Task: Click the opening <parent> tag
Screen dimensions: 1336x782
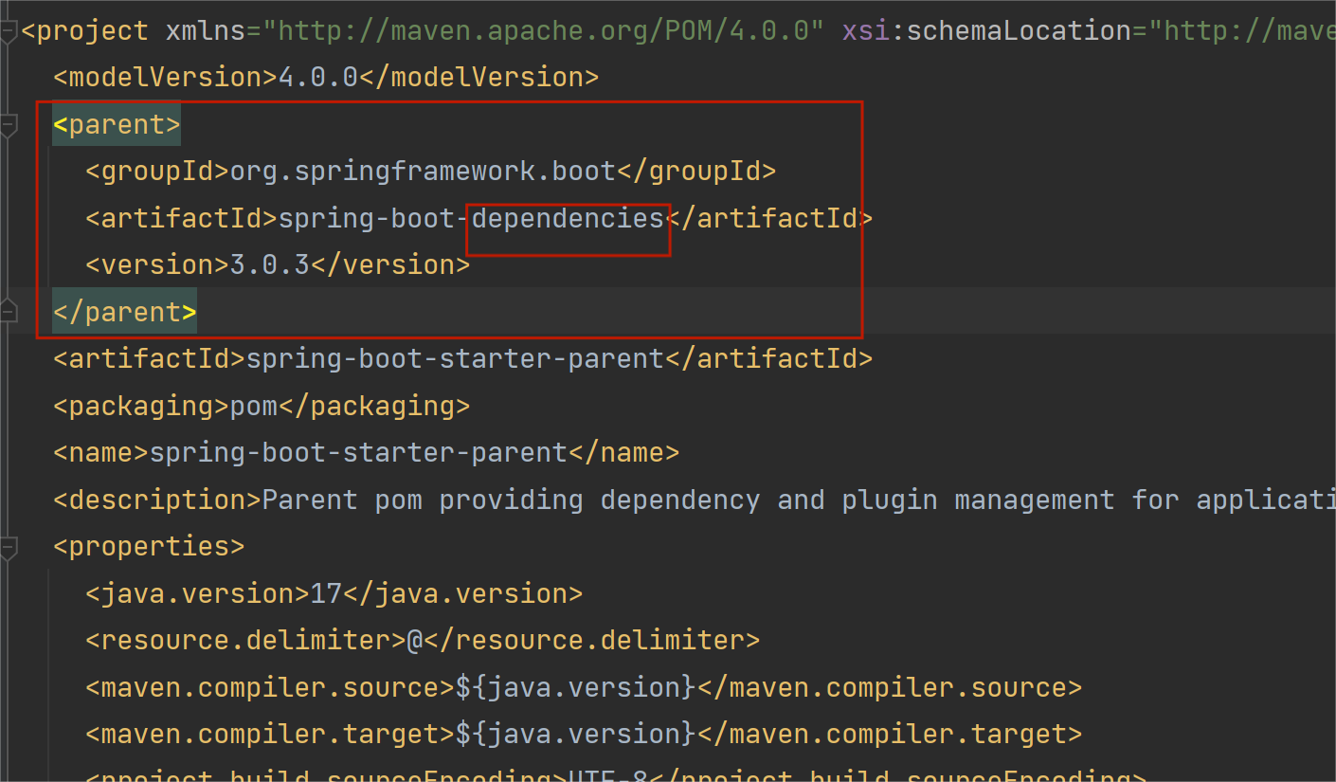Action: 117,124
